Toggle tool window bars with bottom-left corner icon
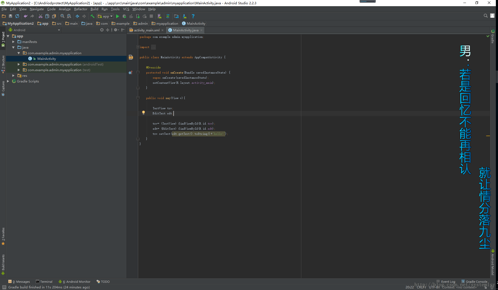This screenshot has width=498, height=290. pyautogui.click(x=4, y=287)
